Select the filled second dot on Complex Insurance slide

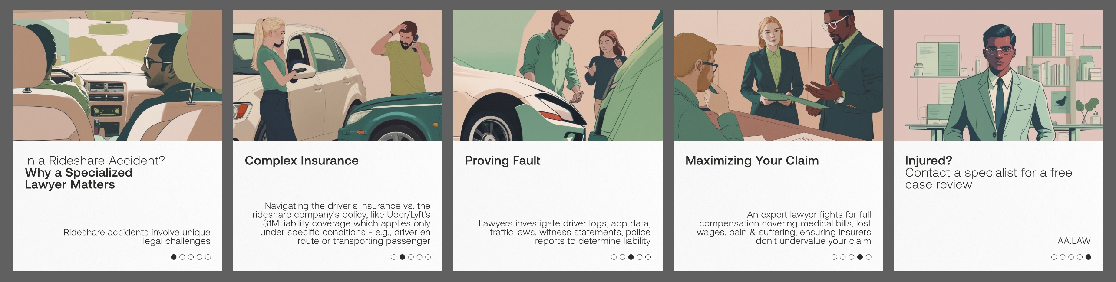(402, 257)
